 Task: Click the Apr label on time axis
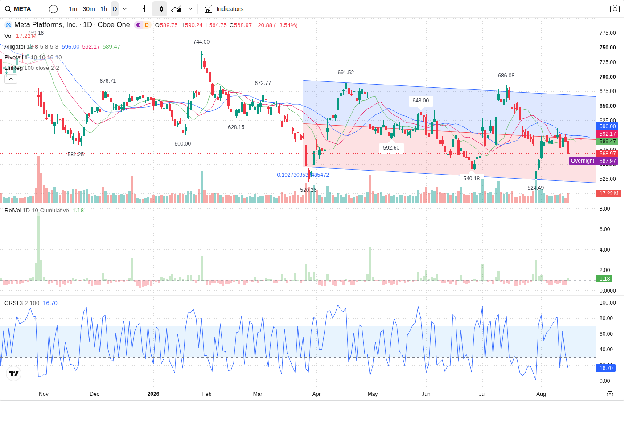[316, 394]
